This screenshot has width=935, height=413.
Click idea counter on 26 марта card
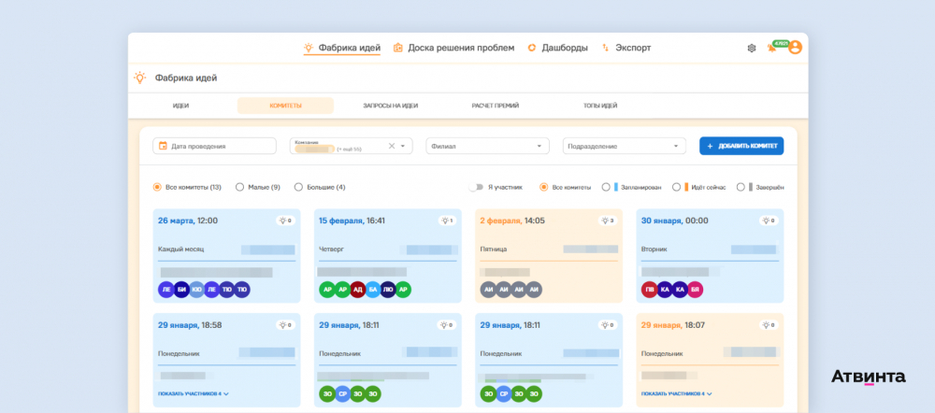click(285, 221)
